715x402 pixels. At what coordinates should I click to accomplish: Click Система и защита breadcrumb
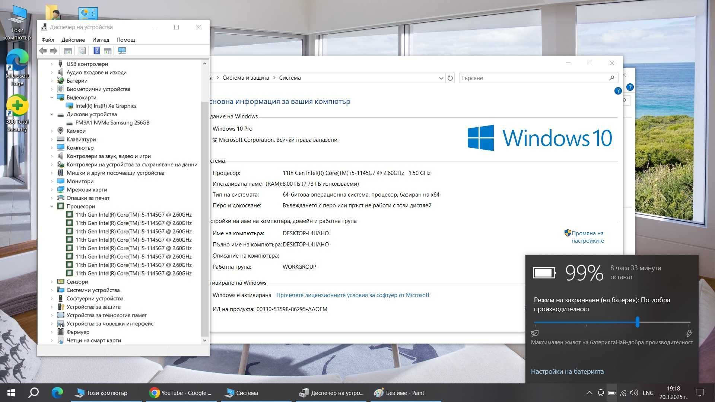(x=245, y=78)
